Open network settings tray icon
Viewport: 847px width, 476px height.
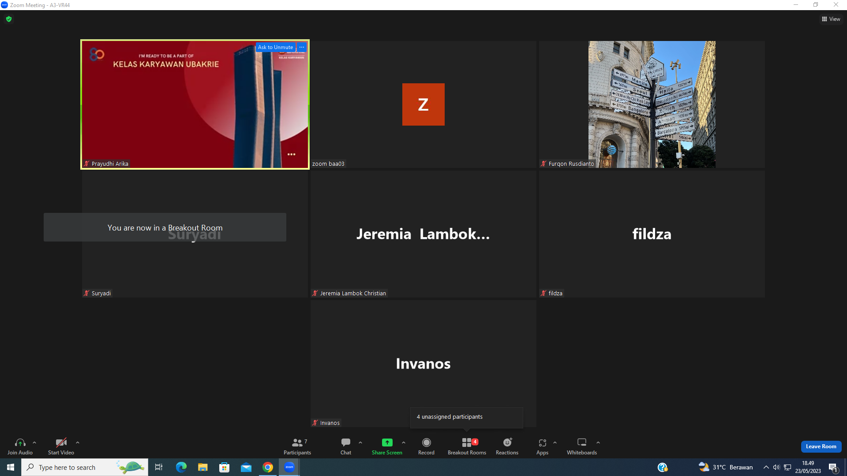[787, 467]
